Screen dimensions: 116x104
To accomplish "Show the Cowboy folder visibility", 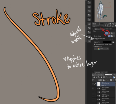I will tap(93, 92).
